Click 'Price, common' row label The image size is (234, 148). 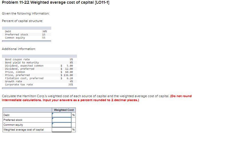pos(15,72)
